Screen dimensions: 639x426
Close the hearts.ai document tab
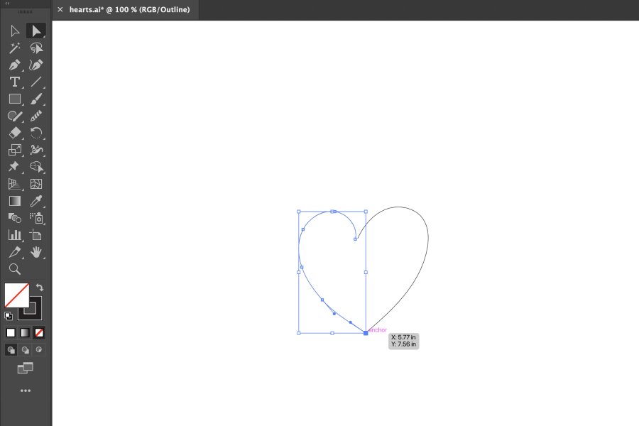pos(60,9)
